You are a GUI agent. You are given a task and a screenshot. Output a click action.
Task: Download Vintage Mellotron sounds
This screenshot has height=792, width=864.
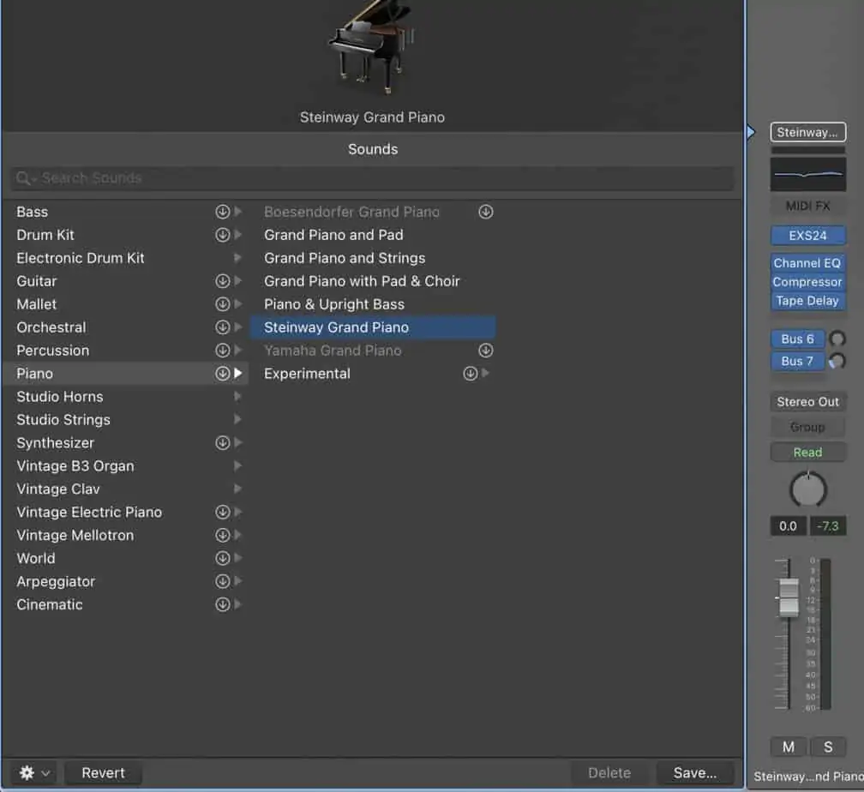pos(222,535)
